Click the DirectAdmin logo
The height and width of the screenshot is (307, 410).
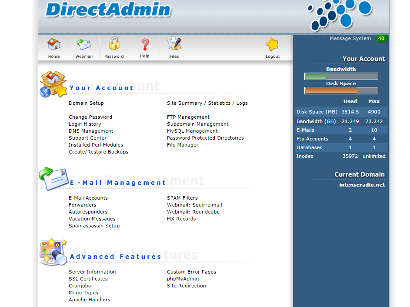[x=108, y=10]
